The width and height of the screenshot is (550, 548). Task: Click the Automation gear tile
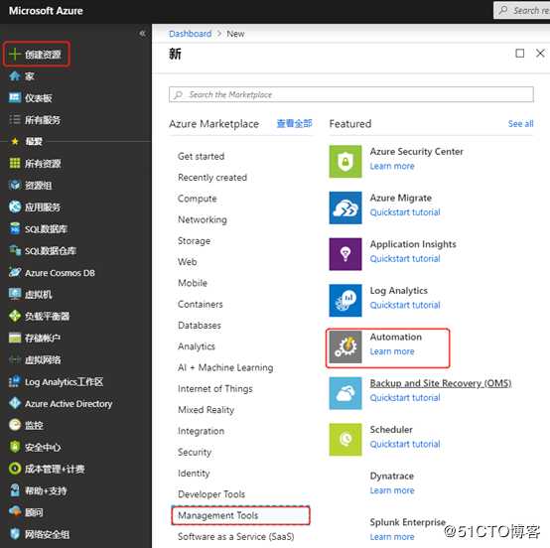pos(345,346)
